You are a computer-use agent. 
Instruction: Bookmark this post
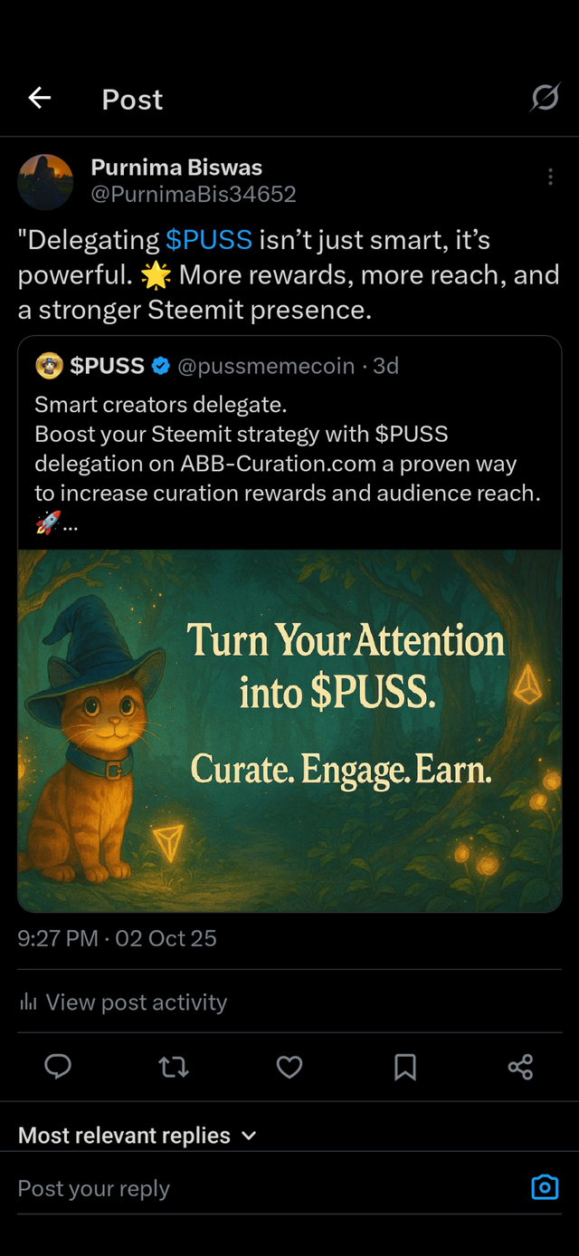(x=405, y=1068)
